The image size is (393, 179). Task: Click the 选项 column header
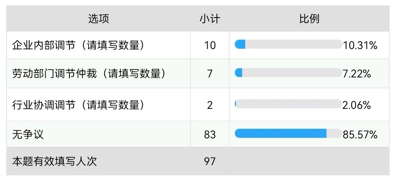[x=99, y=18]
